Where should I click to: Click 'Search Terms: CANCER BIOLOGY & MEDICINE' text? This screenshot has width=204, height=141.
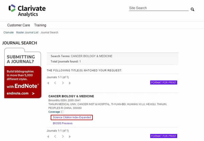(82, 56)
